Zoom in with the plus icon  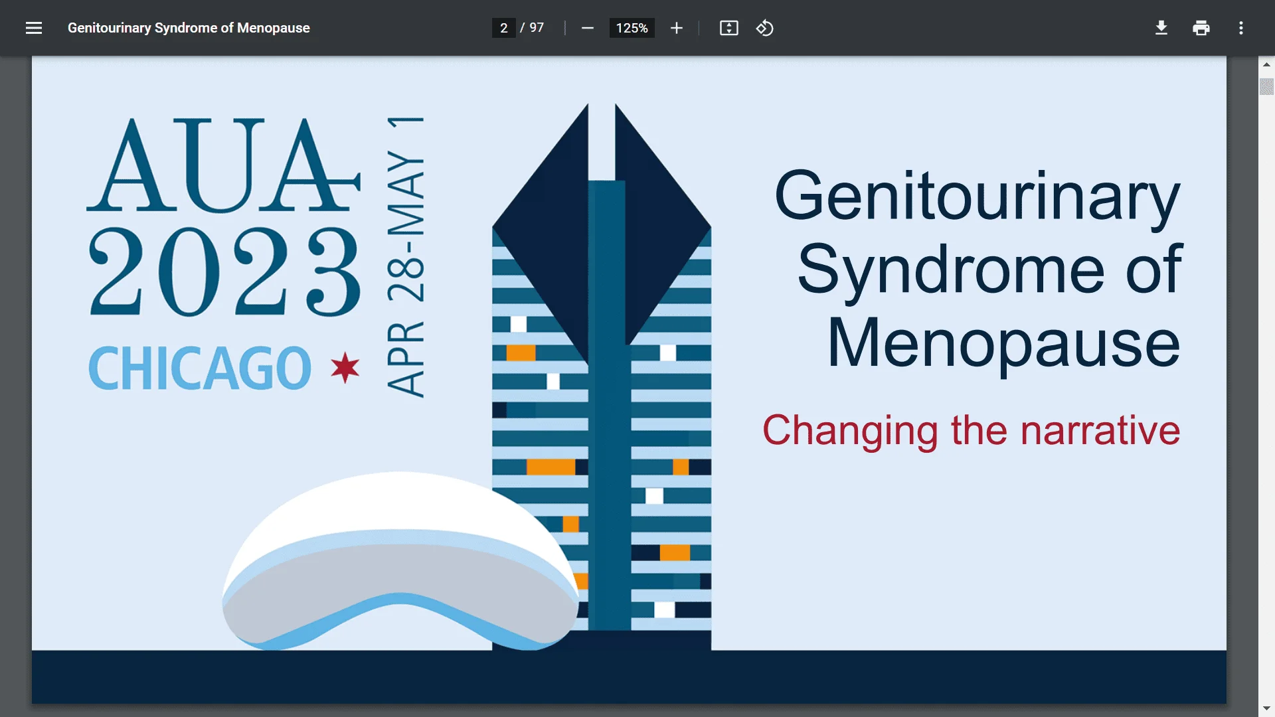tap(677, 28)
